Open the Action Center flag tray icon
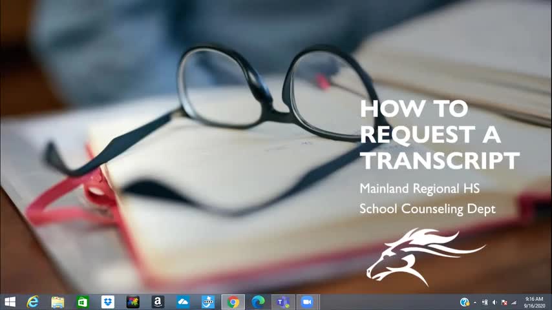The height and width of the screenshot is (310, 552). (x=504, y=302)
